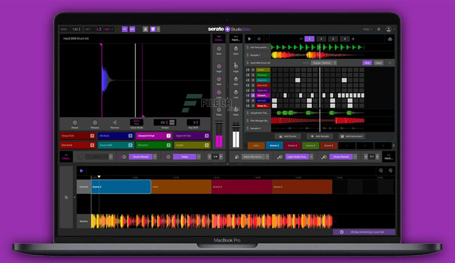This screenshot has width=455, height=263.
Task: Click the Add Instrument button
Action: tap(351, 136)
